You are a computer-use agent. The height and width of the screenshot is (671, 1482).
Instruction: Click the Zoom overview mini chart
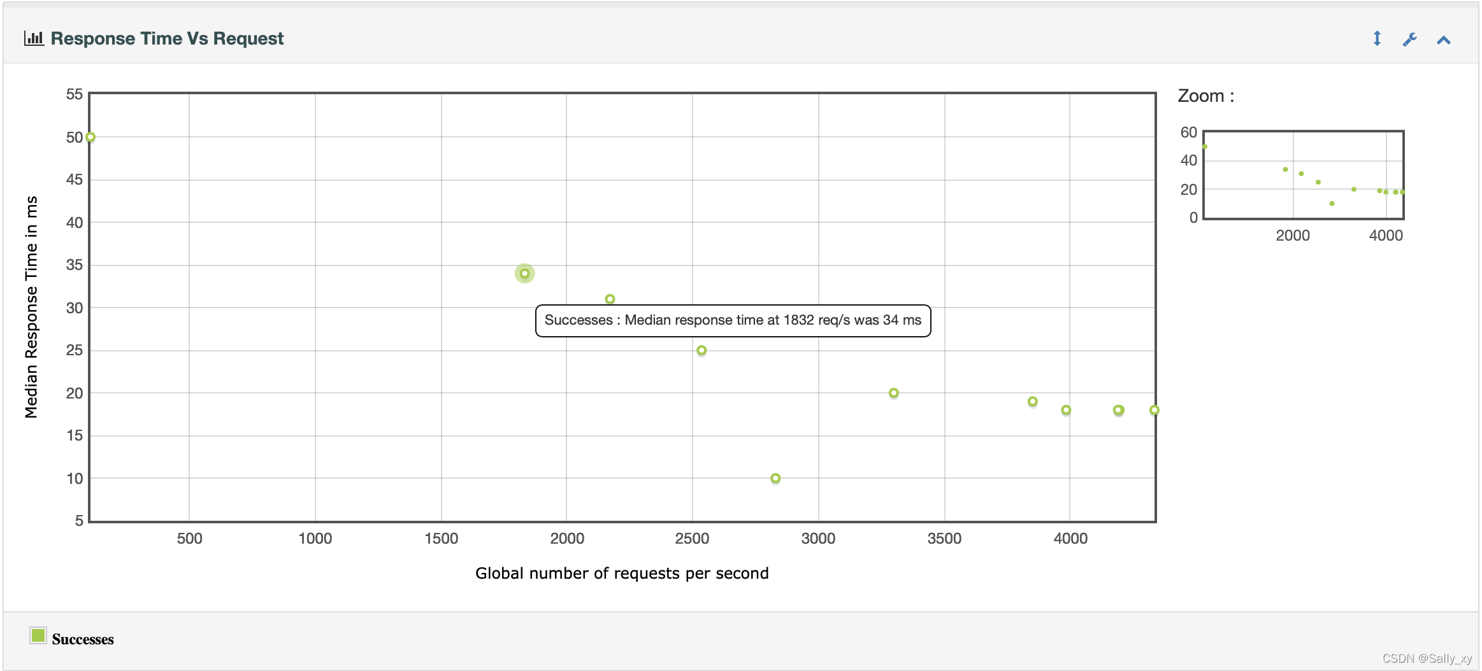pyautogui.click(x=1304, y=175)
